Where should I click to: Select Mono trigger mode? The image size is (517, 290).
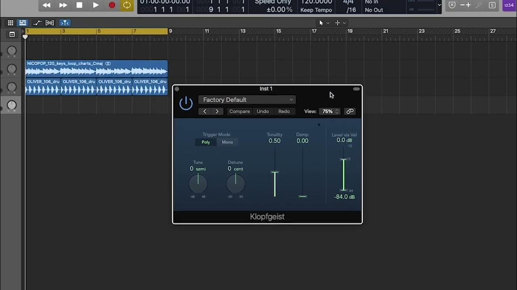point(227,142)
